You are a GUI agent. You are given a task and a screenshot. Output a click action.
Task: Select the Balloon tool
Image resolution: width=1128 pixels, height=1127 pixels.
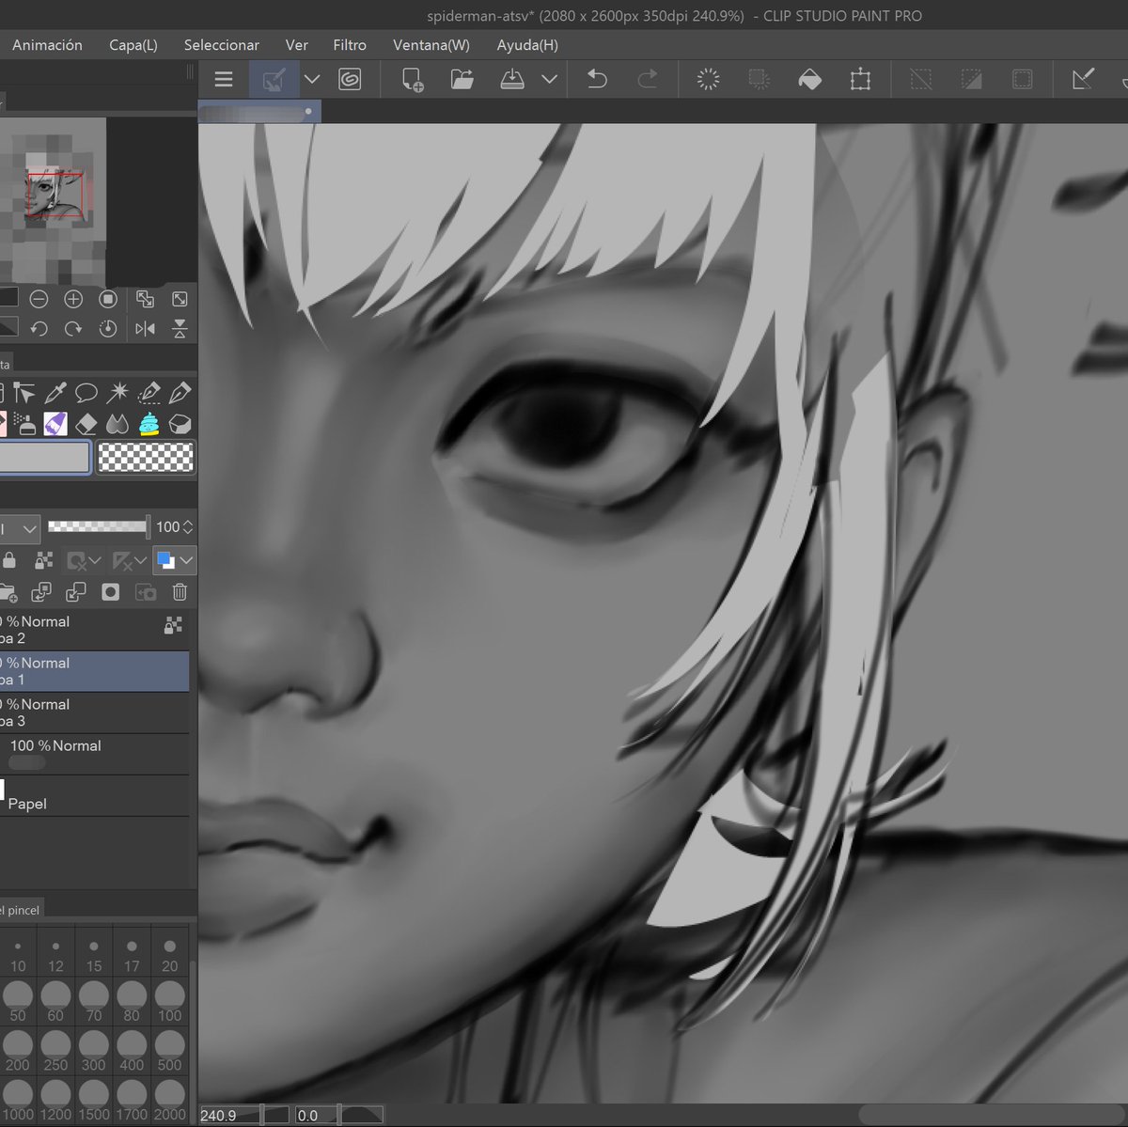point(86,392)
